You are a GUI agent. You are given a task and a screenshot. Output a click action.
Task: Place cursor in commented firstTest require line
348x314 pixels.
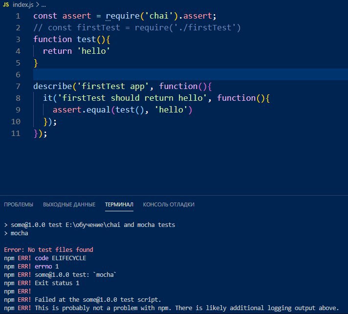pyautogui.click(x=137, y=28)
